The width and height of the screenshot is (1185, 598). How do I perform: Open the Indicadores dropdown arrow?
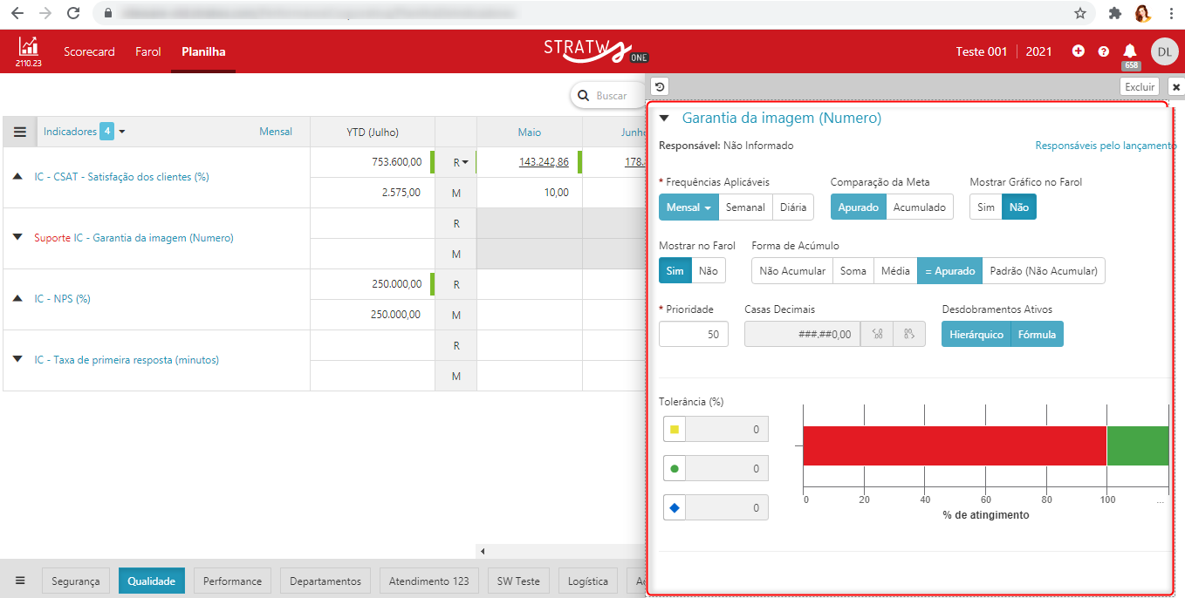tap(122, 133)
